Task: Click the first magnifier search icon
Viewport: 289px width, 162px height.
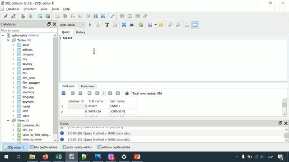Action: pyautogui.click(x=170, y=25)
